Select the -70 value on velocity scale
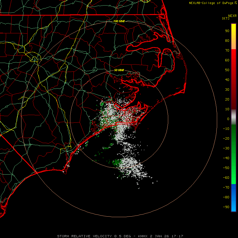 click(226, 187)
